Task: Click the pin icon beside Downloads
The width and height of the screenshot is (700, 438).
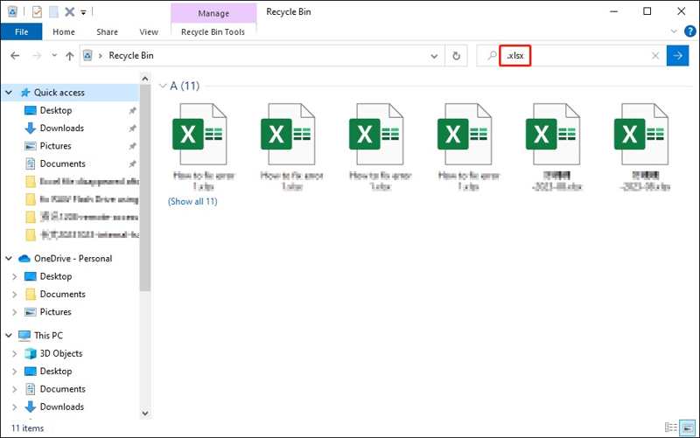Action: pos(133,129)
